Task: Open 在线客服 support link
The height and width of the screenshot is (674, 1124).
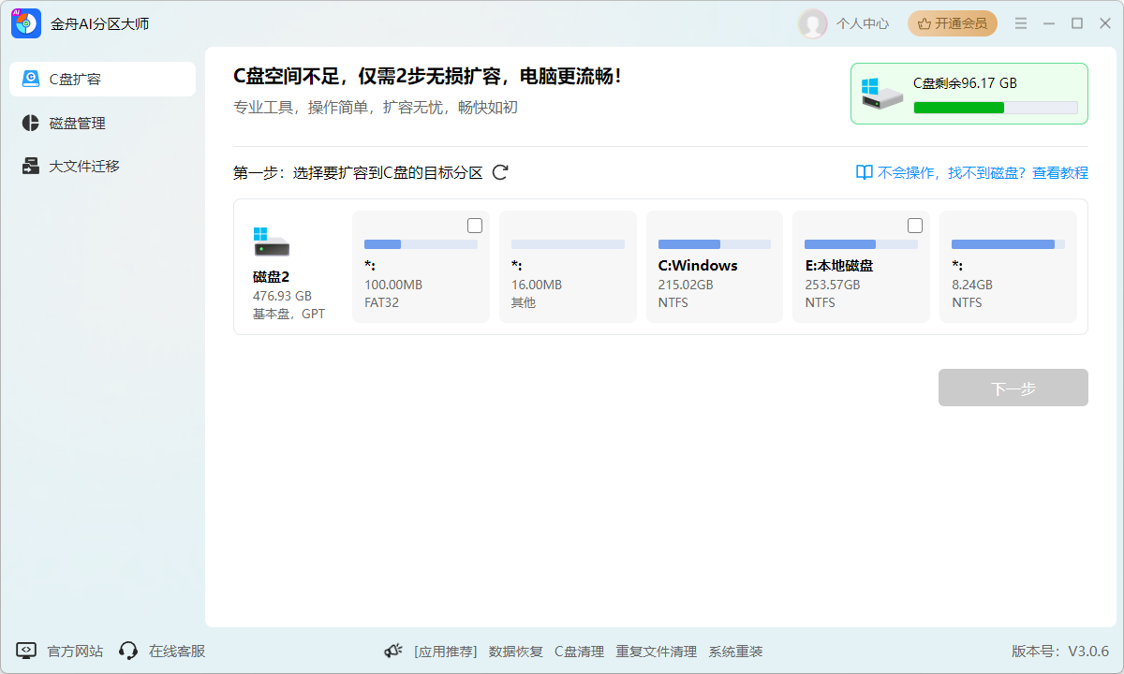Action: 177,651
